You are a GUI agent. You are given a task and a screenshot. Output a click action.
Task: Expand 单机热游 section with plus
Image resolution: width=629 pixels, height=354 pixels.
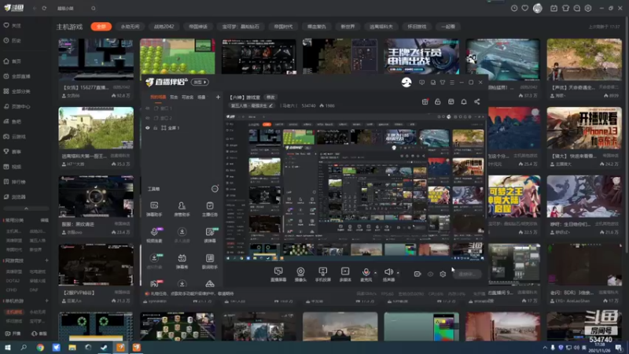pos(46,301)
